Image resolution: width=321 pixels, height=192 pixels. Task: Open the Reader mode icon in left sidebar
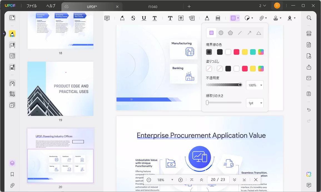coord(12,18)
